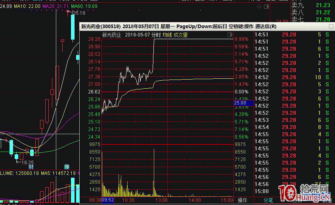335x205 pixels.
Task: Select the 09:52 time marker on time axis
Action: 108,200
